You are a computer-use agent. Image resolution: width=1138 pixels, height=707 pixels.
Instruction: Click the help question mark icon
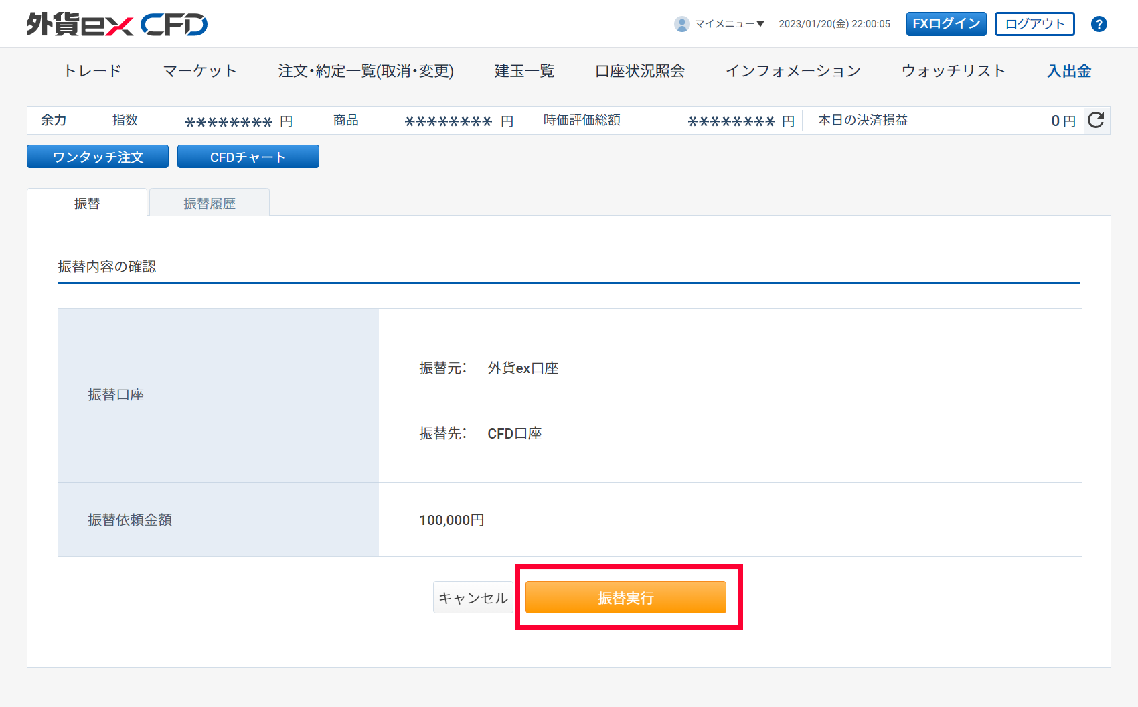[x=1099, y=24]
